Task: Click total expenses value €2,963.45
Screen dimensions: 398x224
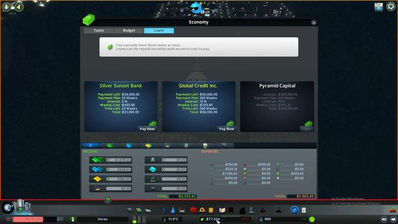Action: (x=305, y=197)
